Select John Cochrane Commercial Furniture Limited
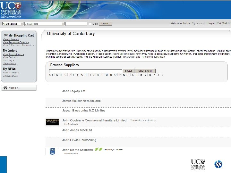Screen dimensions: 231x173 [x=94, y=120]
